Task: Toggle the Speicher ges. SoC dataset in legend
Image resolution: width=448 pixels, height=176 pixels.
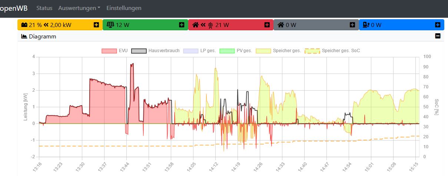Action: pos(332,51)
